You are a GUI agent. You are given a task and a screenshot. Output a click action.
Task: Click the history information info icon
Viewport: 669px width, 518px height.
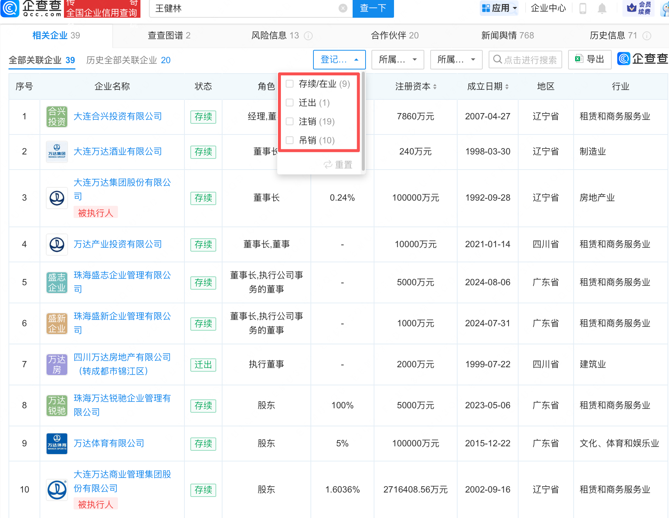tap(647, 36)
